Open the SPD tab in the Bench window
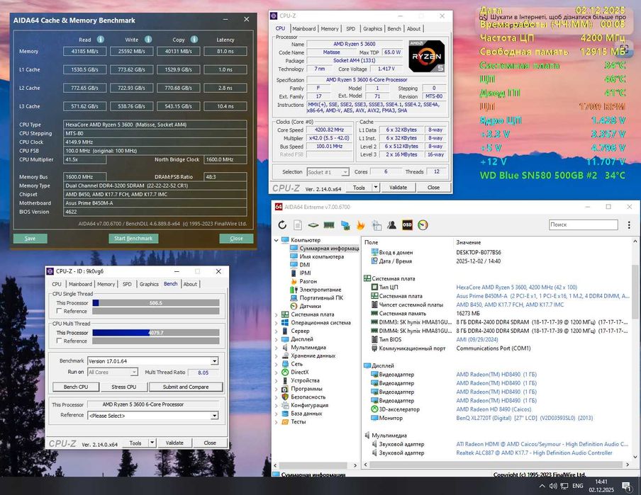 point(127,284)
